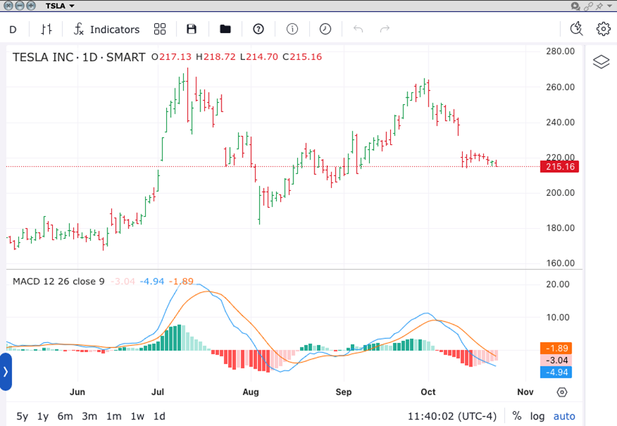The height and width of the screenshot is (426, 617).
Task: Click the help question mark icon
Action: (x=258, y=29)
